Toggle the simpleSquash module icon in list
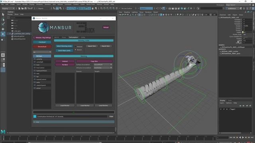 tap(35, 85)
